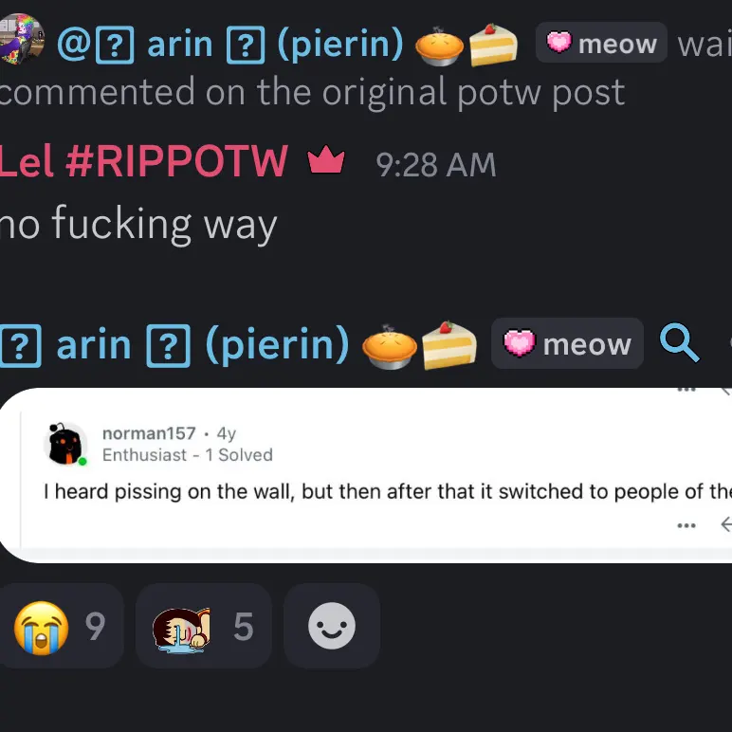Click the cake slice emoji in the reply preview
The width and height of the screenshot is (732, 732).
(493, 45)
